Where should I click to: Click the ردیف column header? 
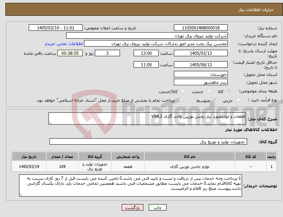pos(271,156)
